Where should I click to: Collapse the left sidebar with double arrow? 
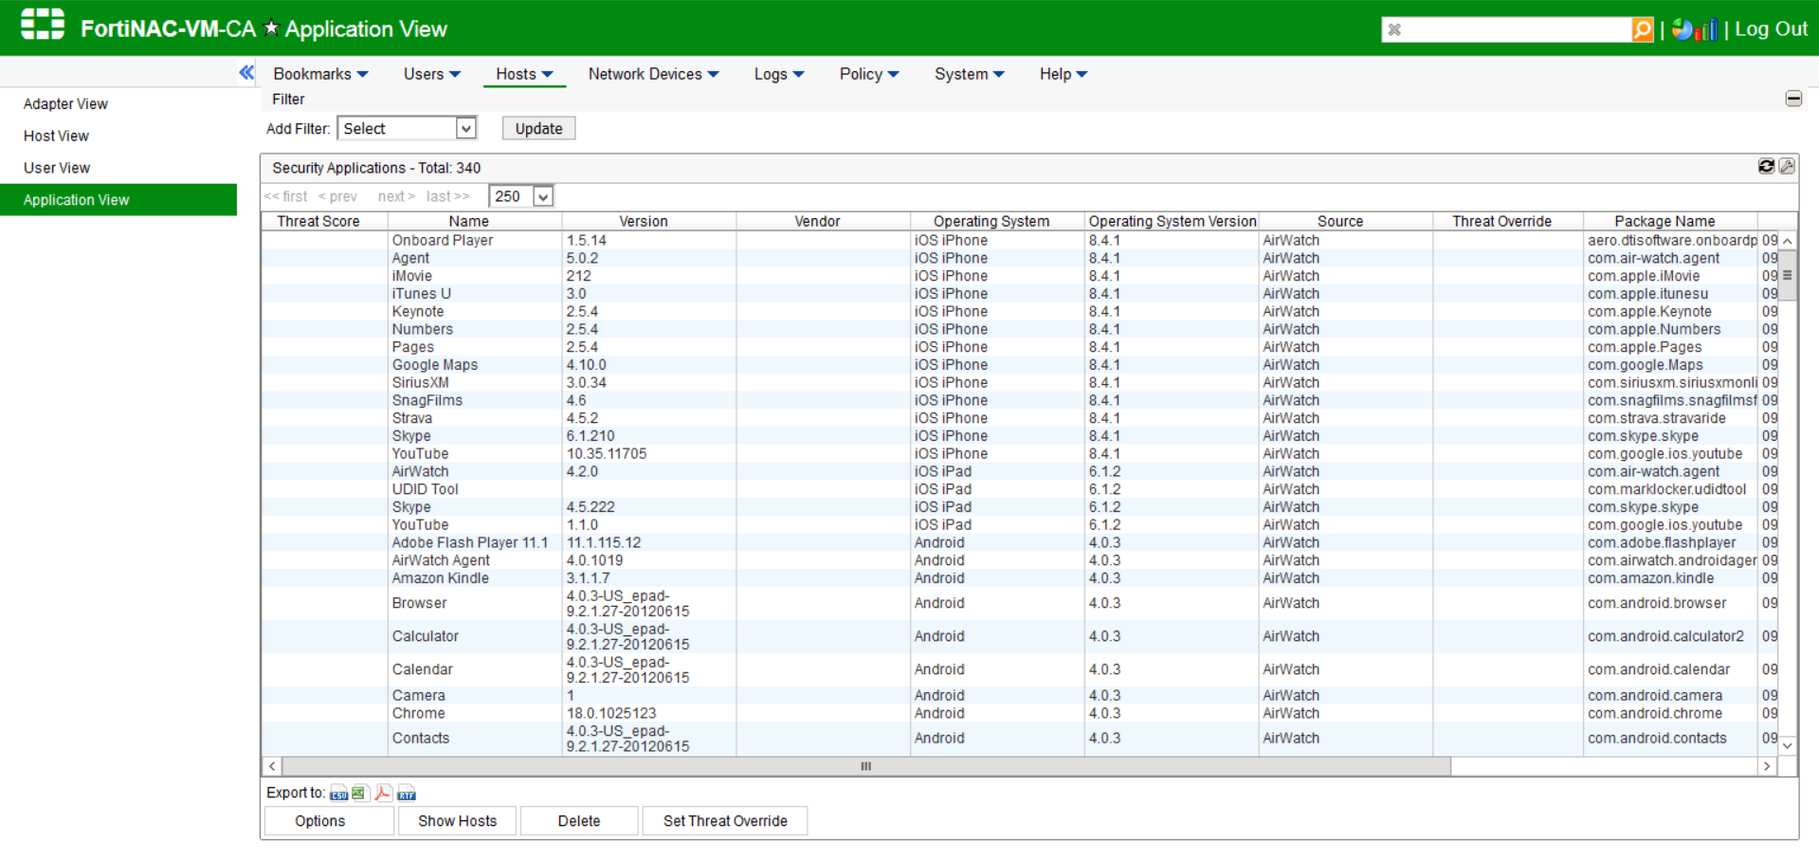coord(246,72)
